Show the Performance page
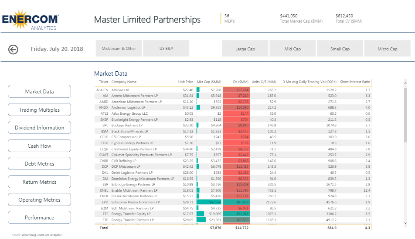Viewport: 415px width, 239px height. tap(39, 218)
